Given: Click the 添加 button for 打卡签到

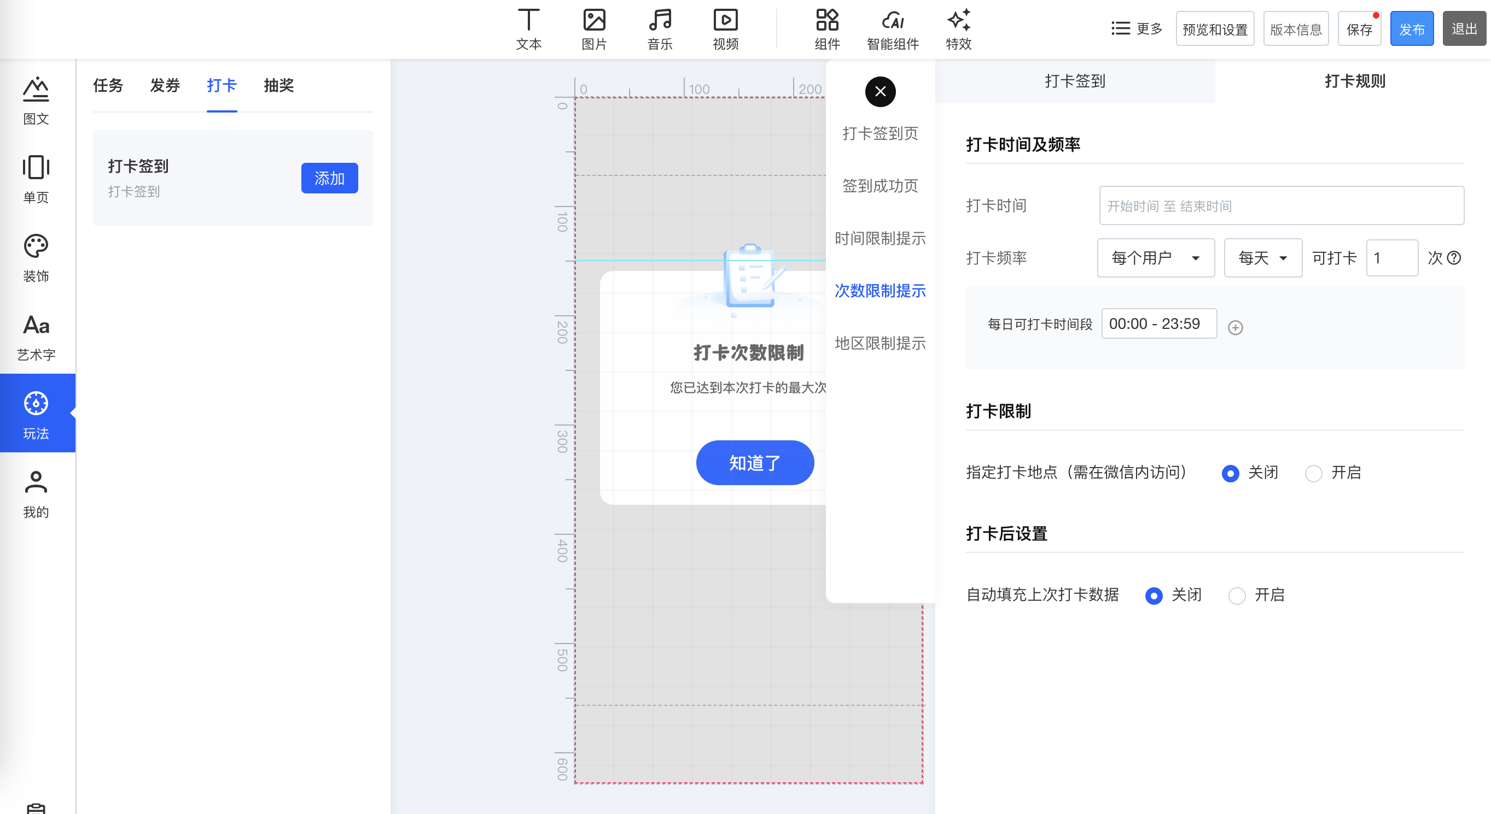Looking at the screenshot, I should [329, 178].
